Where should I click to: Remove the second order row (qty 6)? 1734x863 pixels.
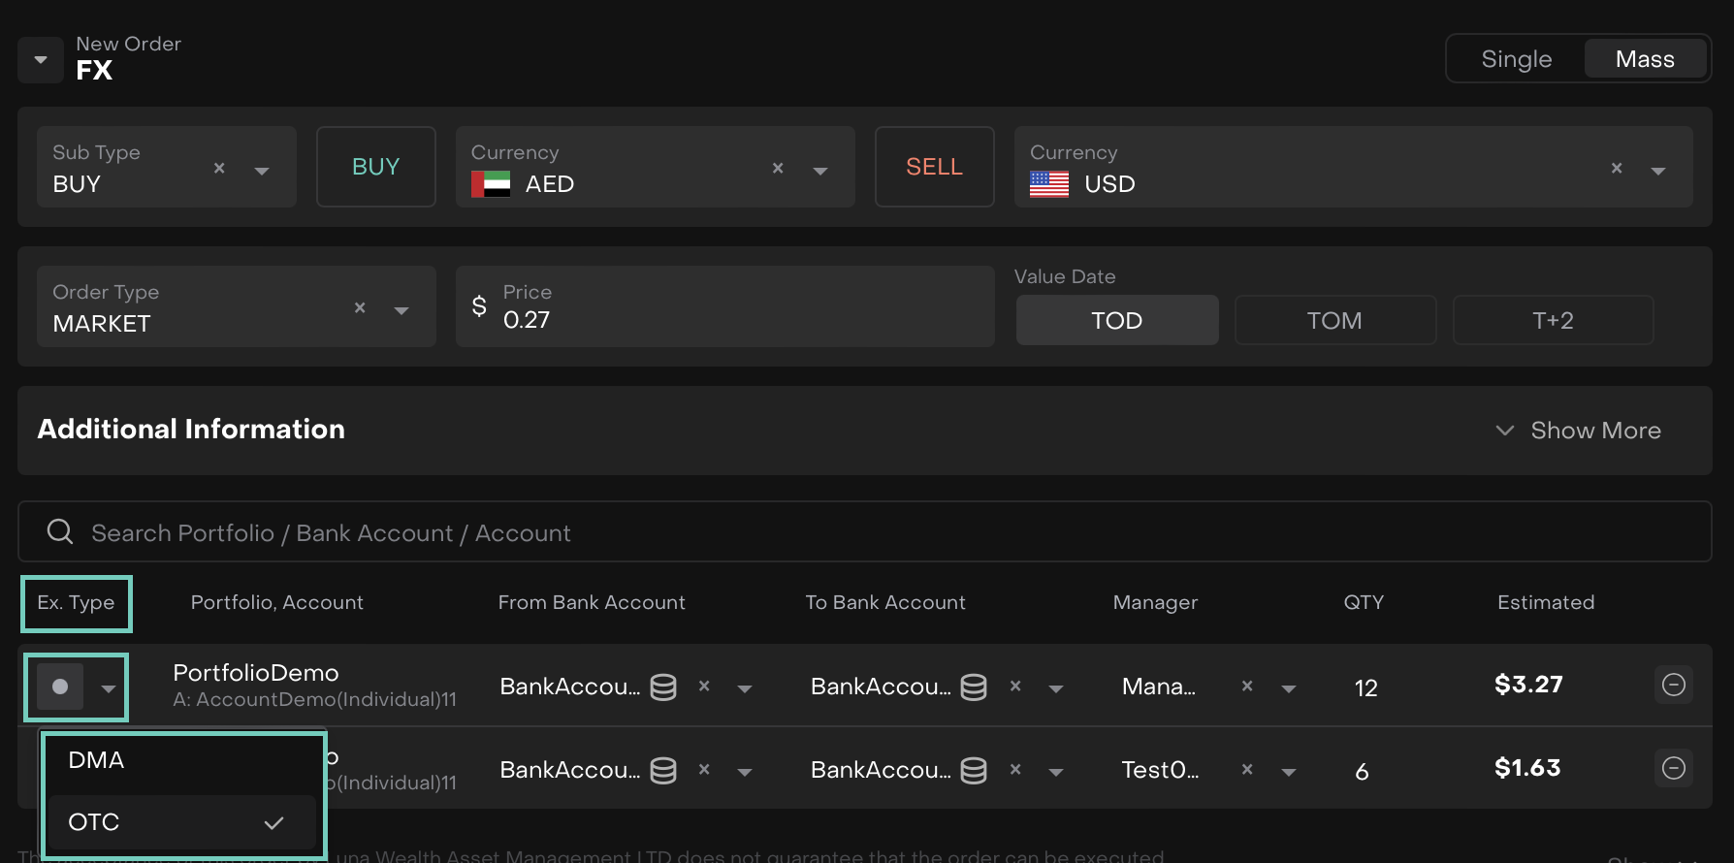coord(1673,769)
